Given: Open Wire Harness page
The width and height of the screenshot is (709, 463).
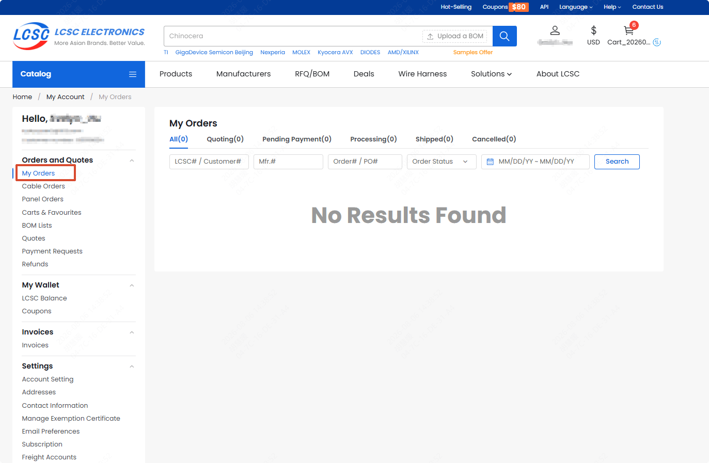Looking at the screenshot, I should point(422,74).
